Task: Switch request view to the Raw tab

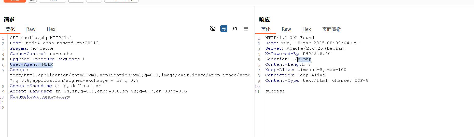Action: [31, 29]
